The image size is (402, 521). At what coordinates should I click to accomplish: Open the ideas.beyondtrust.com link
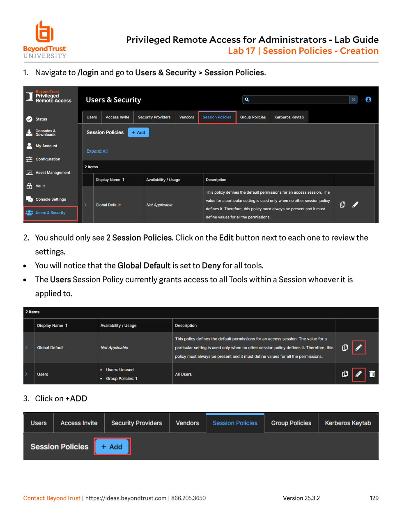126,498
